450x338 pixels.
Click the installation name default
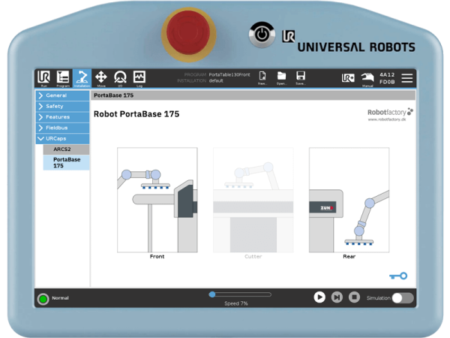[216, 81]
